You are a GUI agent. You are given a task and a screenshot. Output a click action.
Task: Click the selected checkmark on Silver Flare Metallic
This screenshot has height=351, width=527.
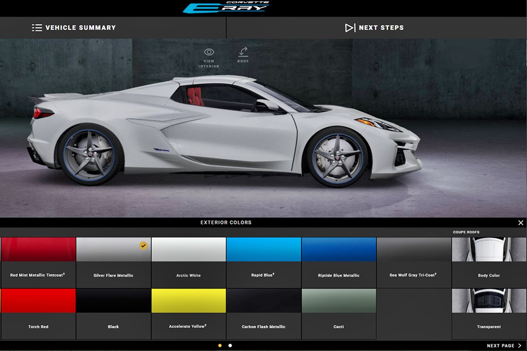144,245
